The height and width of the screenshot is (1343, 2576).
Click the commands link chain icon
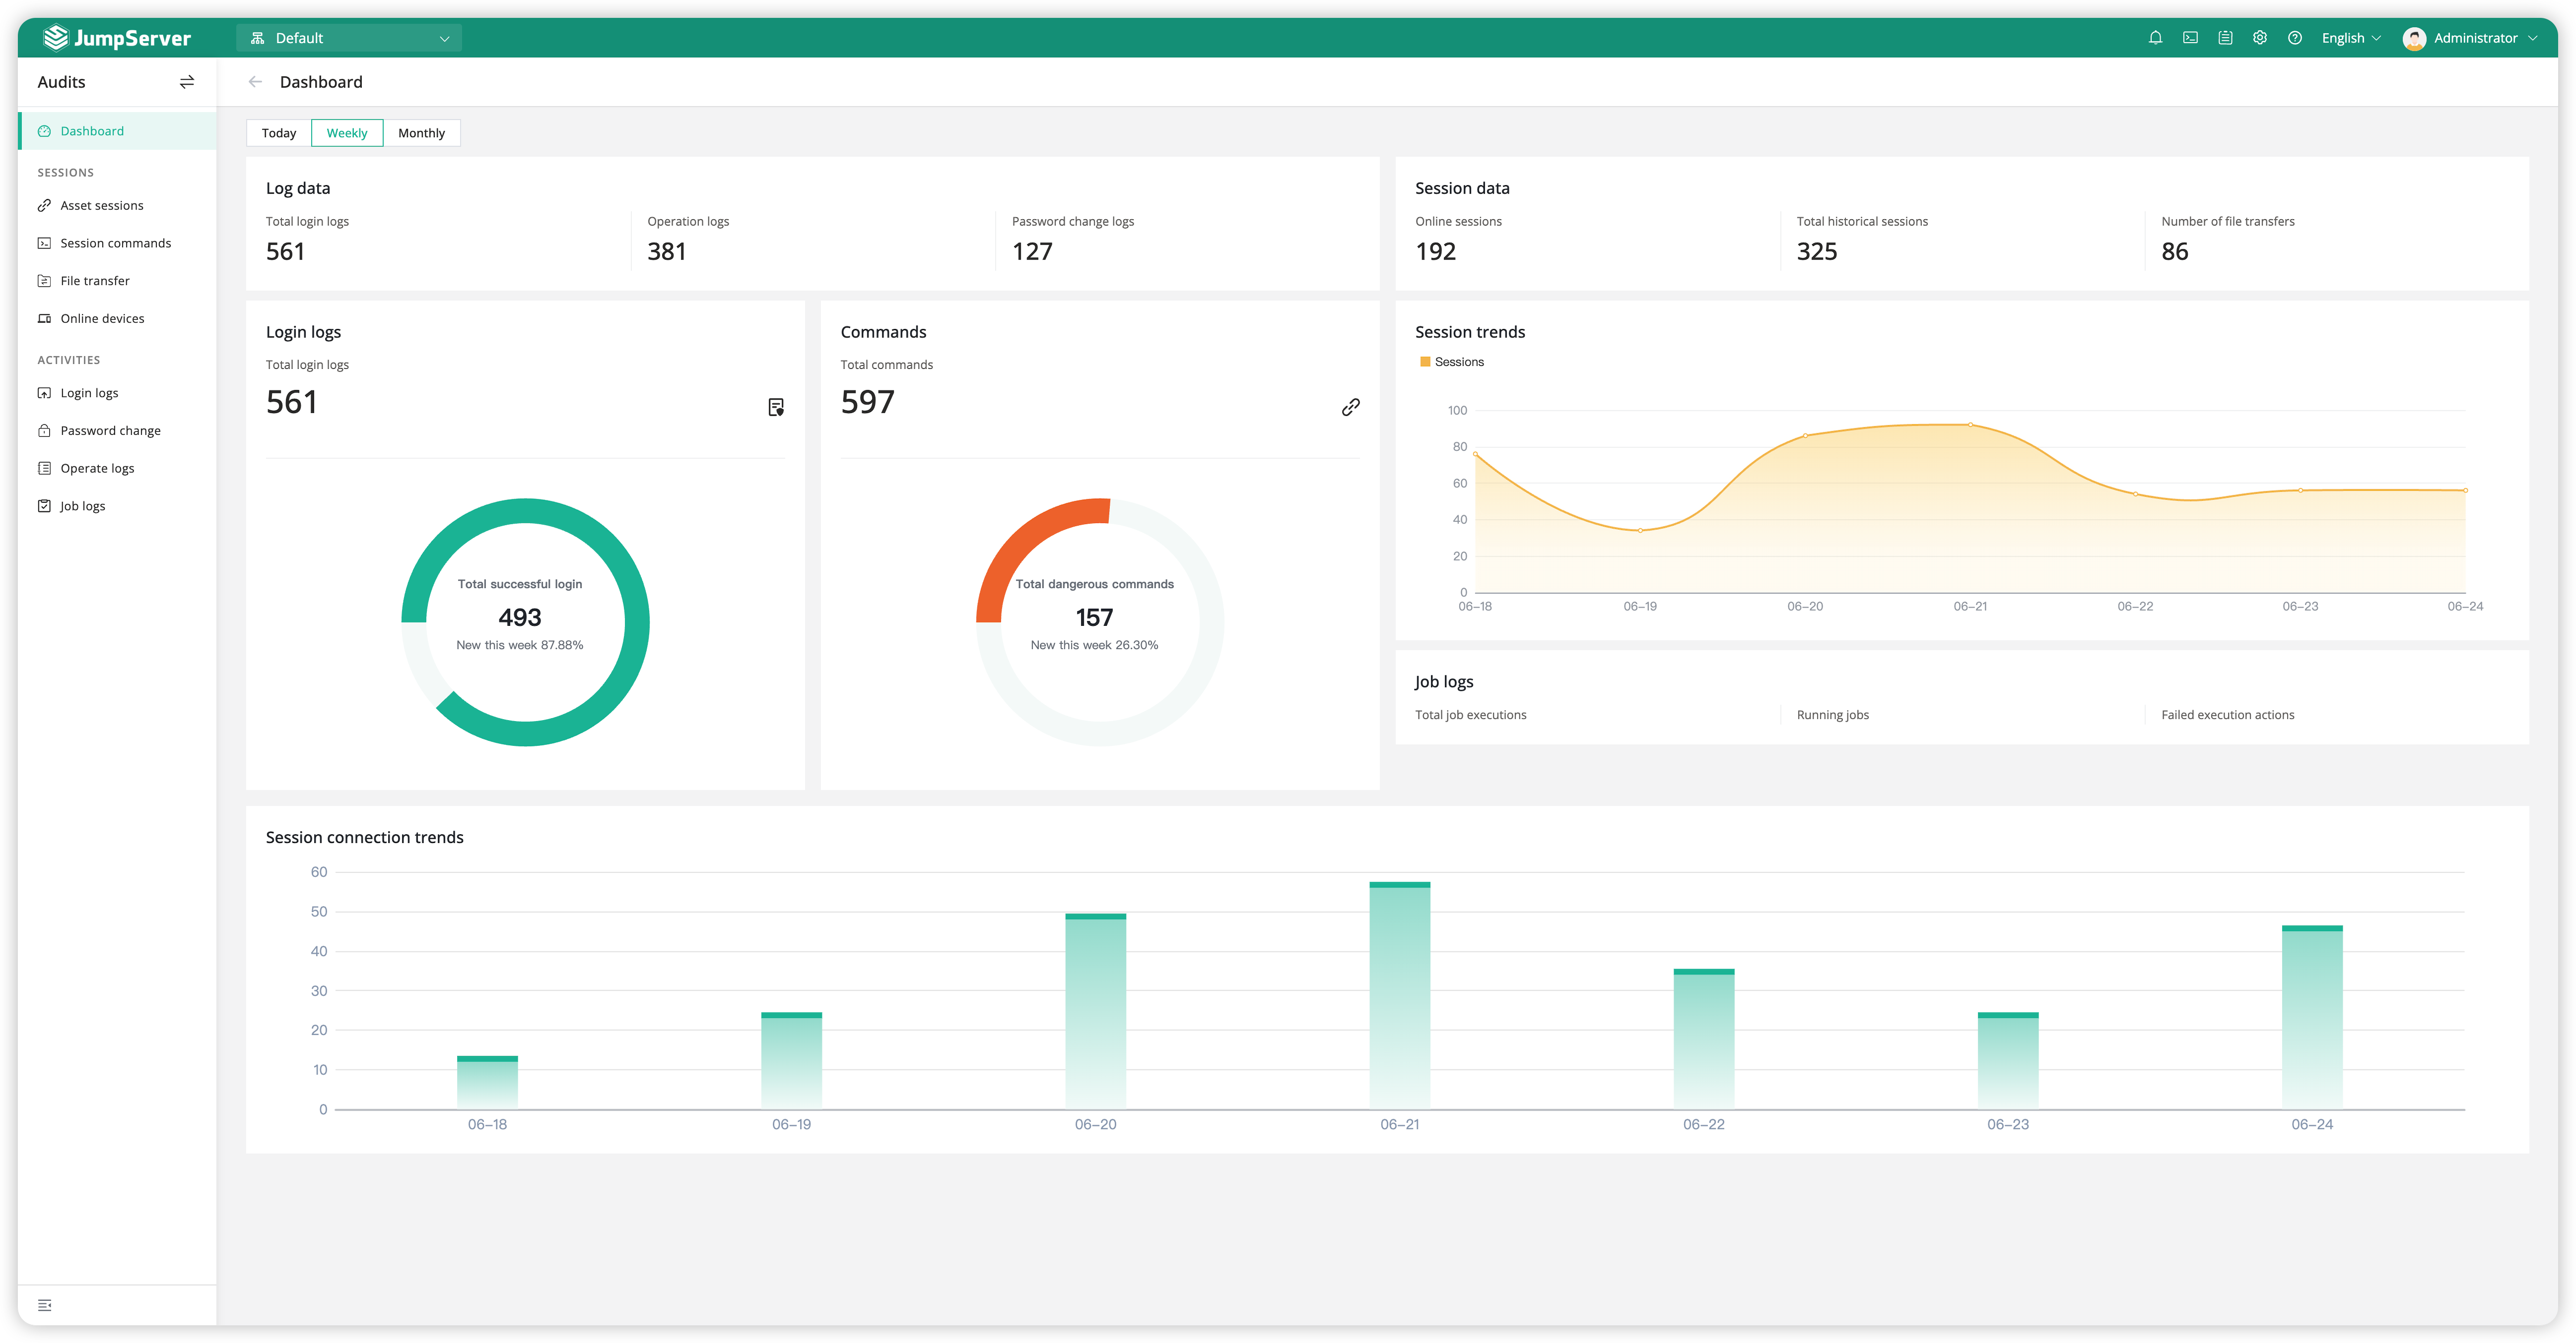pyautogui.click(x=1350, y=407)
